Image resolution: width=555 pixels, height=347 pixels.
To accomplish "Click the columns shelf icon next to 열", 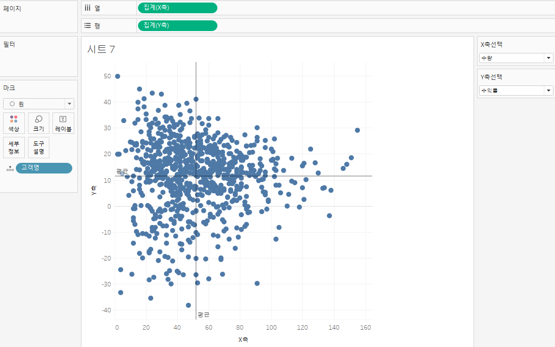I will tap(88, 8).
